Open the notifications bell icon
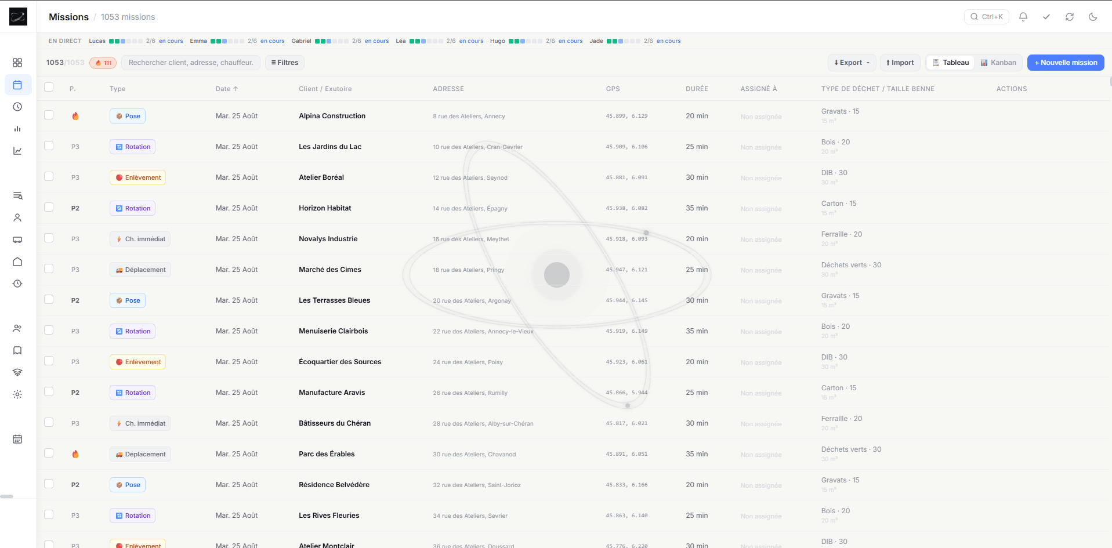This screenshot has width=1112, height=548. (1023, 17)
